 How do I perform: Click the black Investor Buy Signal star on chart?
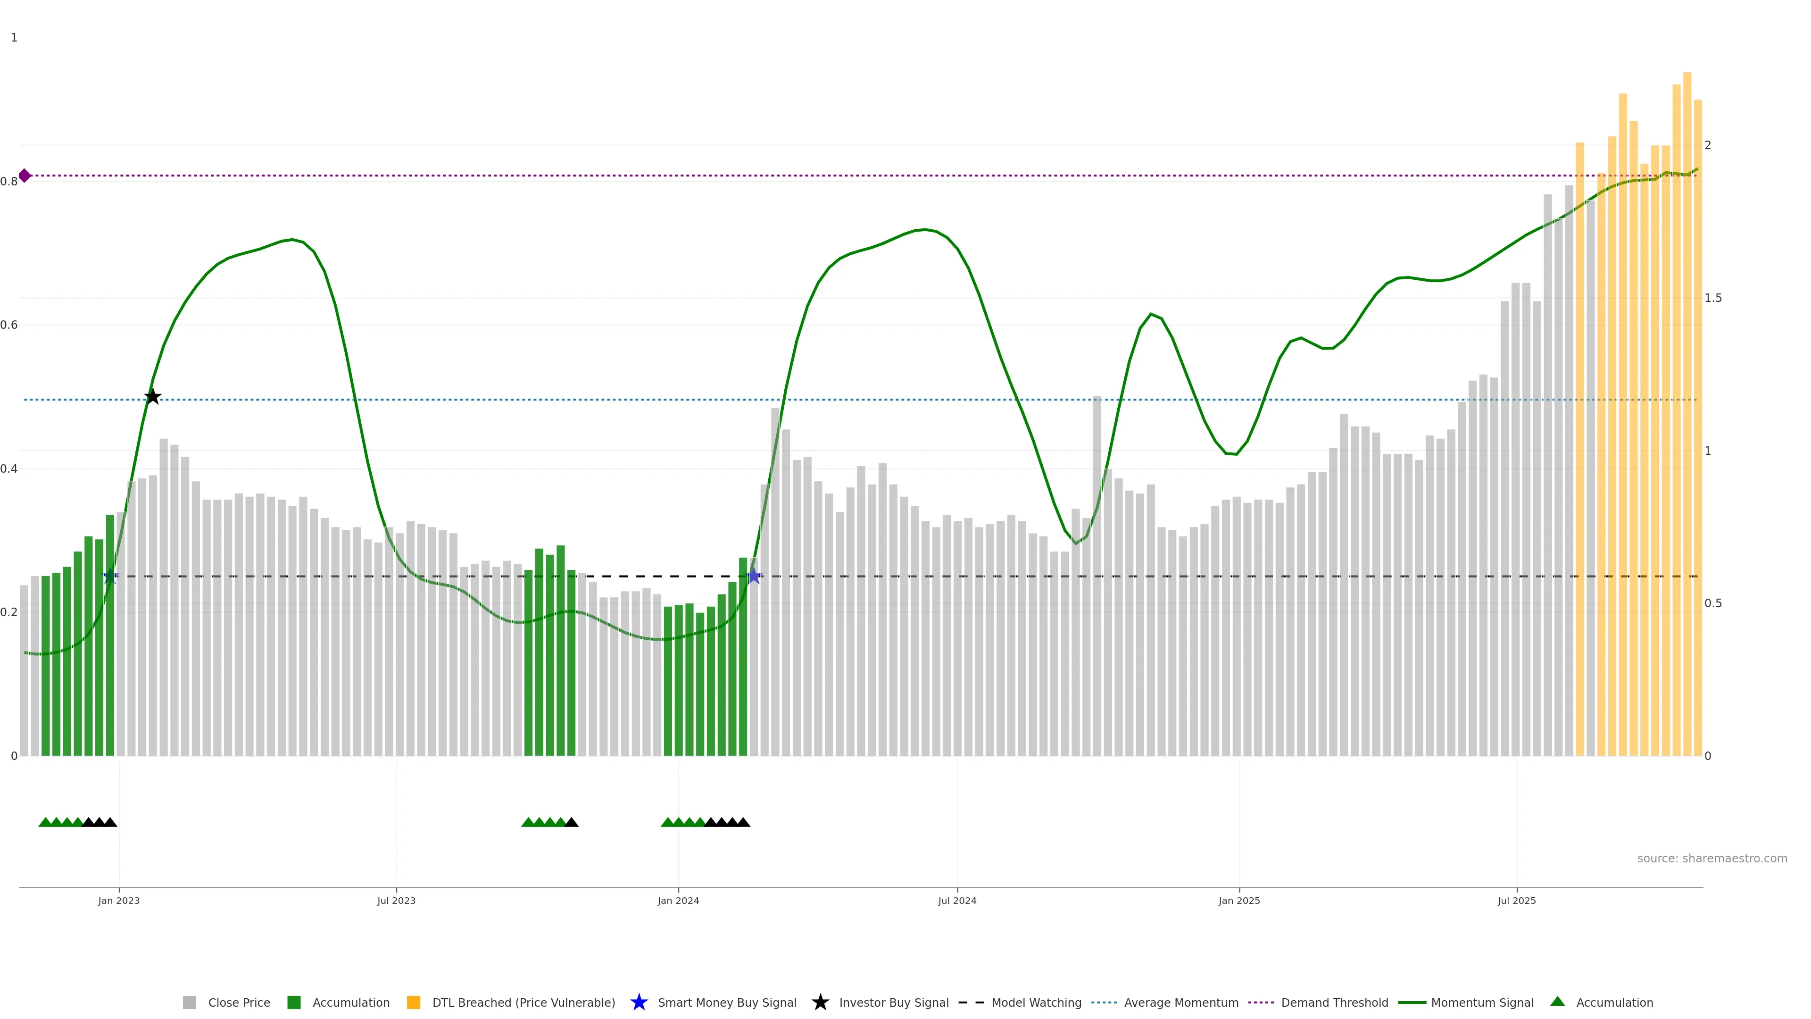coord(152,397)
